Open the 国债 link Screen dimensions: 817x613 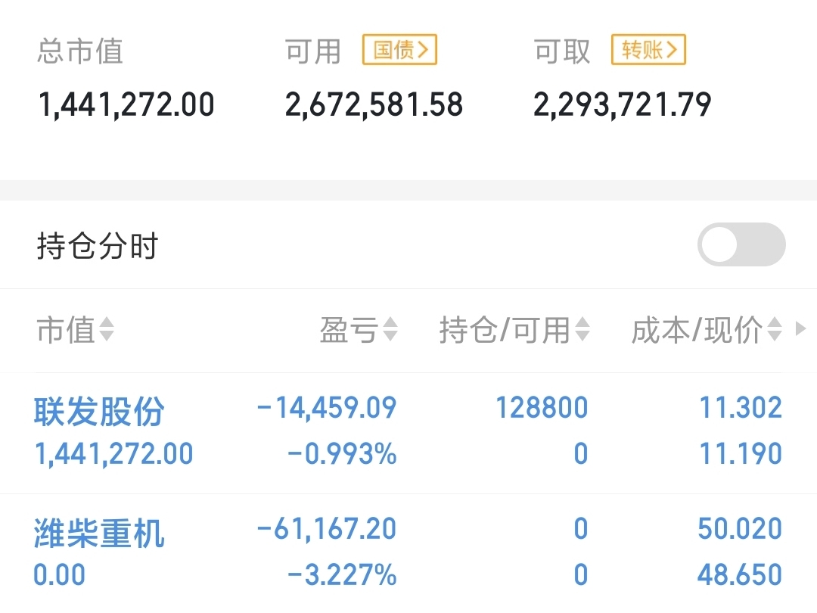coord(399,50)
